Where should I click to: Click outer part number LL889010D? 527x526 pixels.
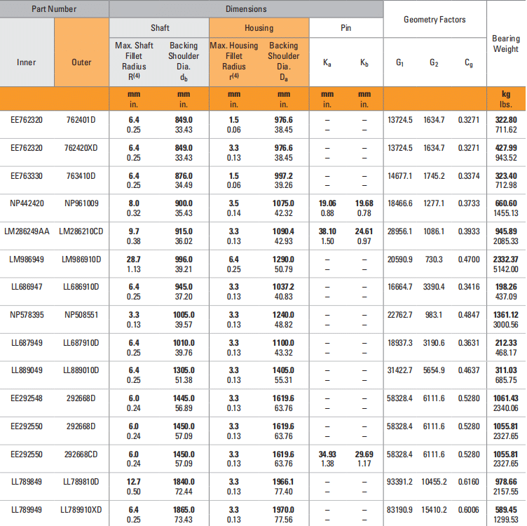point(81,370)
